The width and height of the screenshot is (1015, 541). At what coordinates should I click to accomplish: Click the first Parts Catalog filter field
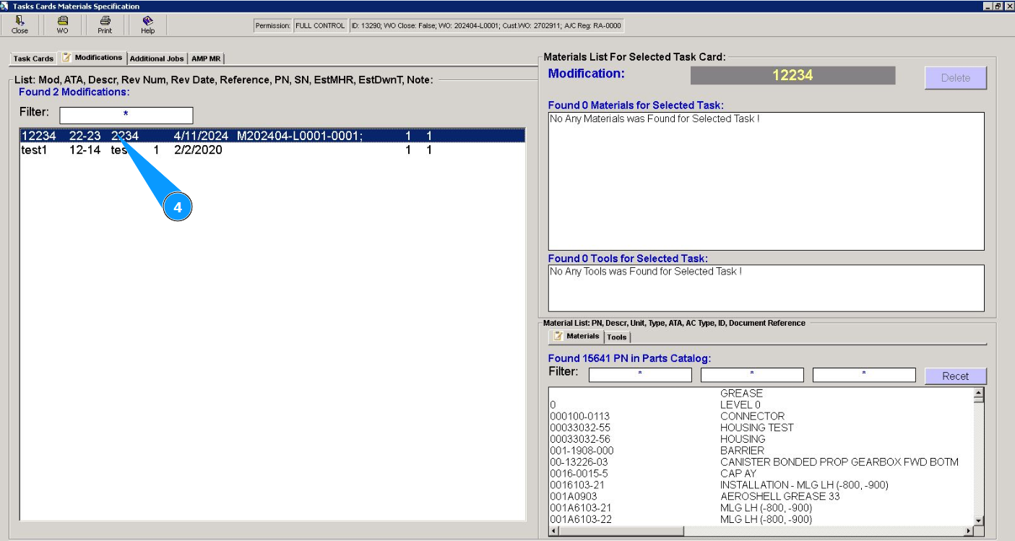coord(640,375)
